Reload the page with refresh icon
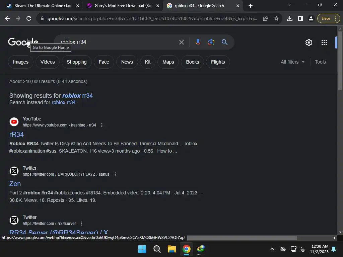This screenshot has width=343, height=257. click(29, 19)
